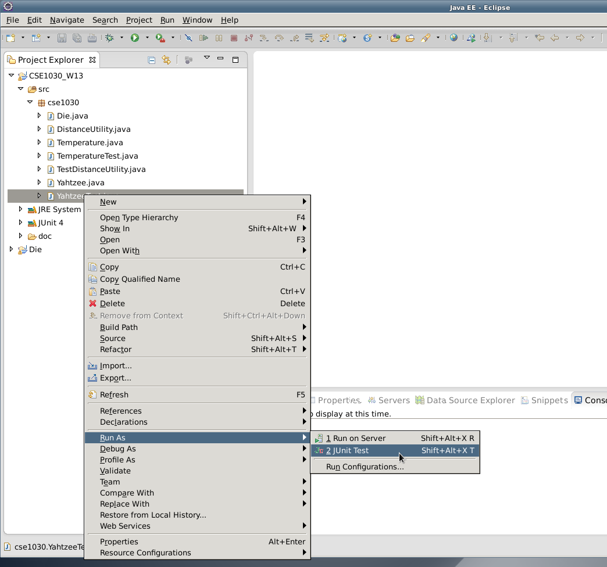
Task: Open the Navigate menu
Action: 67,20
